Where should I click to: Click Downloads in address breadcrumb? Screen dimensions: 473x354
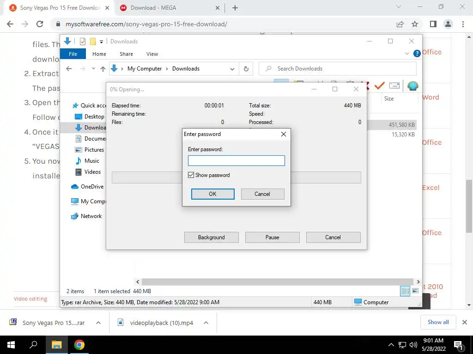(x=186, y=69)
